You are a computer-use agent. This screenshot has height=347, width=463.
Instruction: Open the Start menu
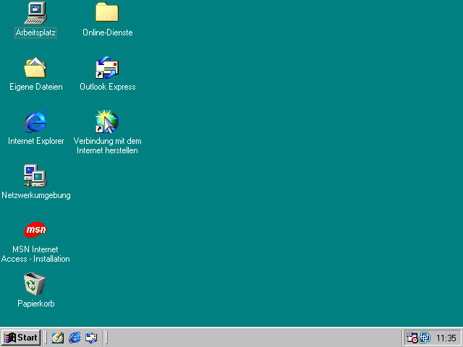click(x=21, y=338)
